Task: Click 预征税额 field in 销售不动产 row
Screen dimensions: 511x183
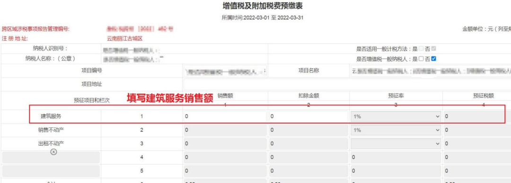Action: tap(477, 130)
